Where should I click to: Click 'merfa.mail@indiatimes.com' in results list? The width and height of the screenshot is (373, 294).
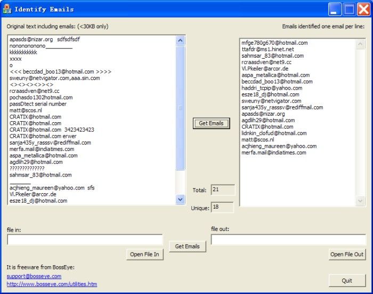[x=274, y=153]
